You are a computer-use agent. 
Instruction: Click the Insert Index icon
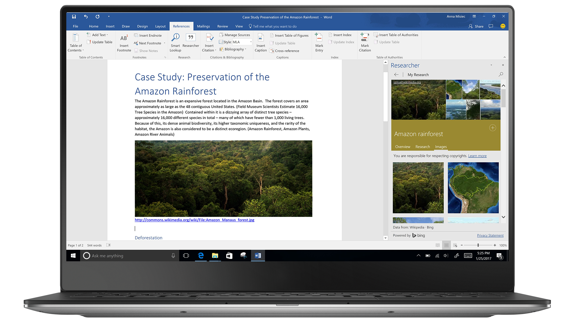[340, 35]
